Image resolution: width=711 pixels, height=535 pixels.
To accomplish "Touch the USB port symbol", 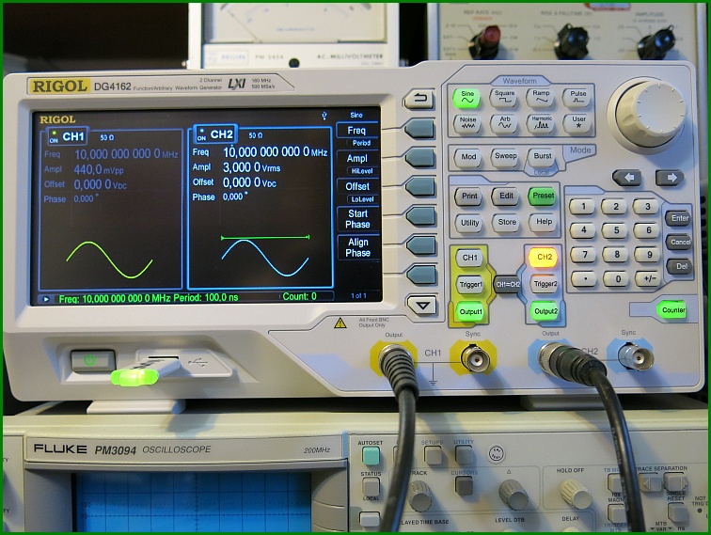I will (197, 362).
